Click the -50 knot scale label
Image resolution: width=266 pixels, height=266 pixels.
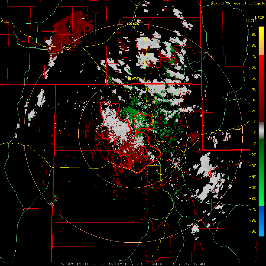coord(253,188)
